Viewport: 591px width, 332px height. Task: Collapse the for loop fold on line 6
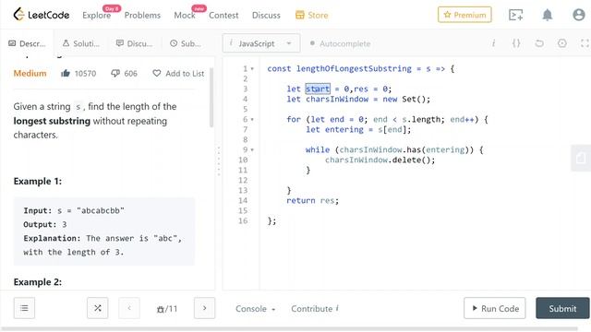[x=252, y=120]
